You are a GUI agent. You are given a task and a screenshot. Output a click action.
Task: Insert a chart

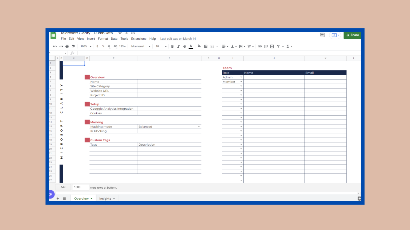coord(272,46)
